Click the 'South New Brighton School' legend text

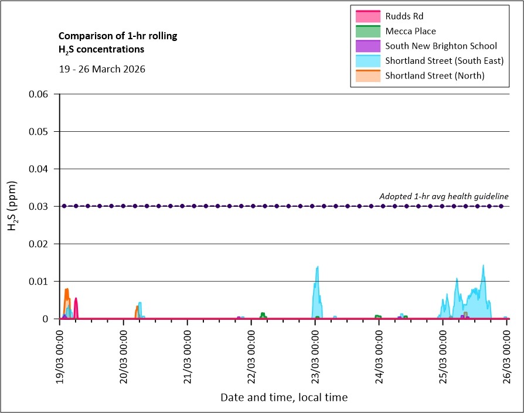pyautogui.click(x=441, y=46)
